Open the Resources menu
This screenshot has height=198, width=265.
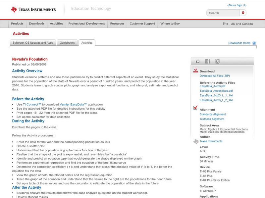click(117, 24)
